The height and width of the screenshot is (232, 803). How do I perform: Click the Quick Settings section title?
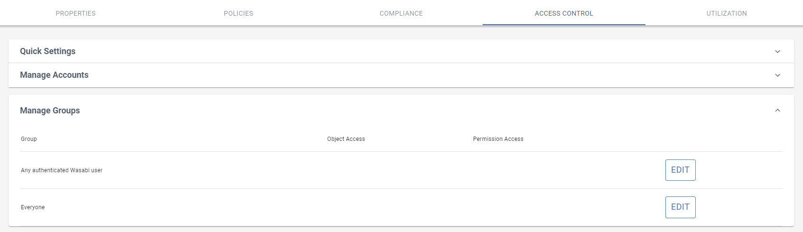(47, 51)
